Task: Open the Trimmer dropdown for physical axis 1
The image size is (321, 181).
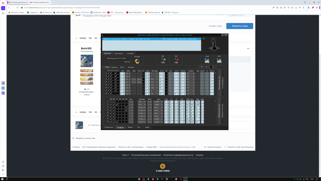Action: [x=142, y=102]
